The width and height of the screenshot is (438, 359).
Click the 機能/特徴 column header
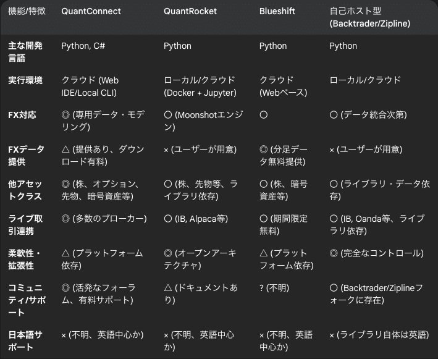pyautogui.click(x=27, y=11)
